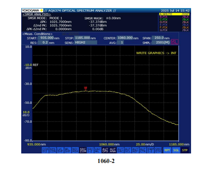Click the date time 2025 Jul 14 15:42
This screenshot has height=171, width=213.
(x=175, y=11)
